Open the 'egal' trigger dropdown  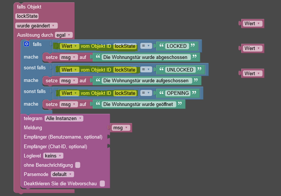(64, 35)
